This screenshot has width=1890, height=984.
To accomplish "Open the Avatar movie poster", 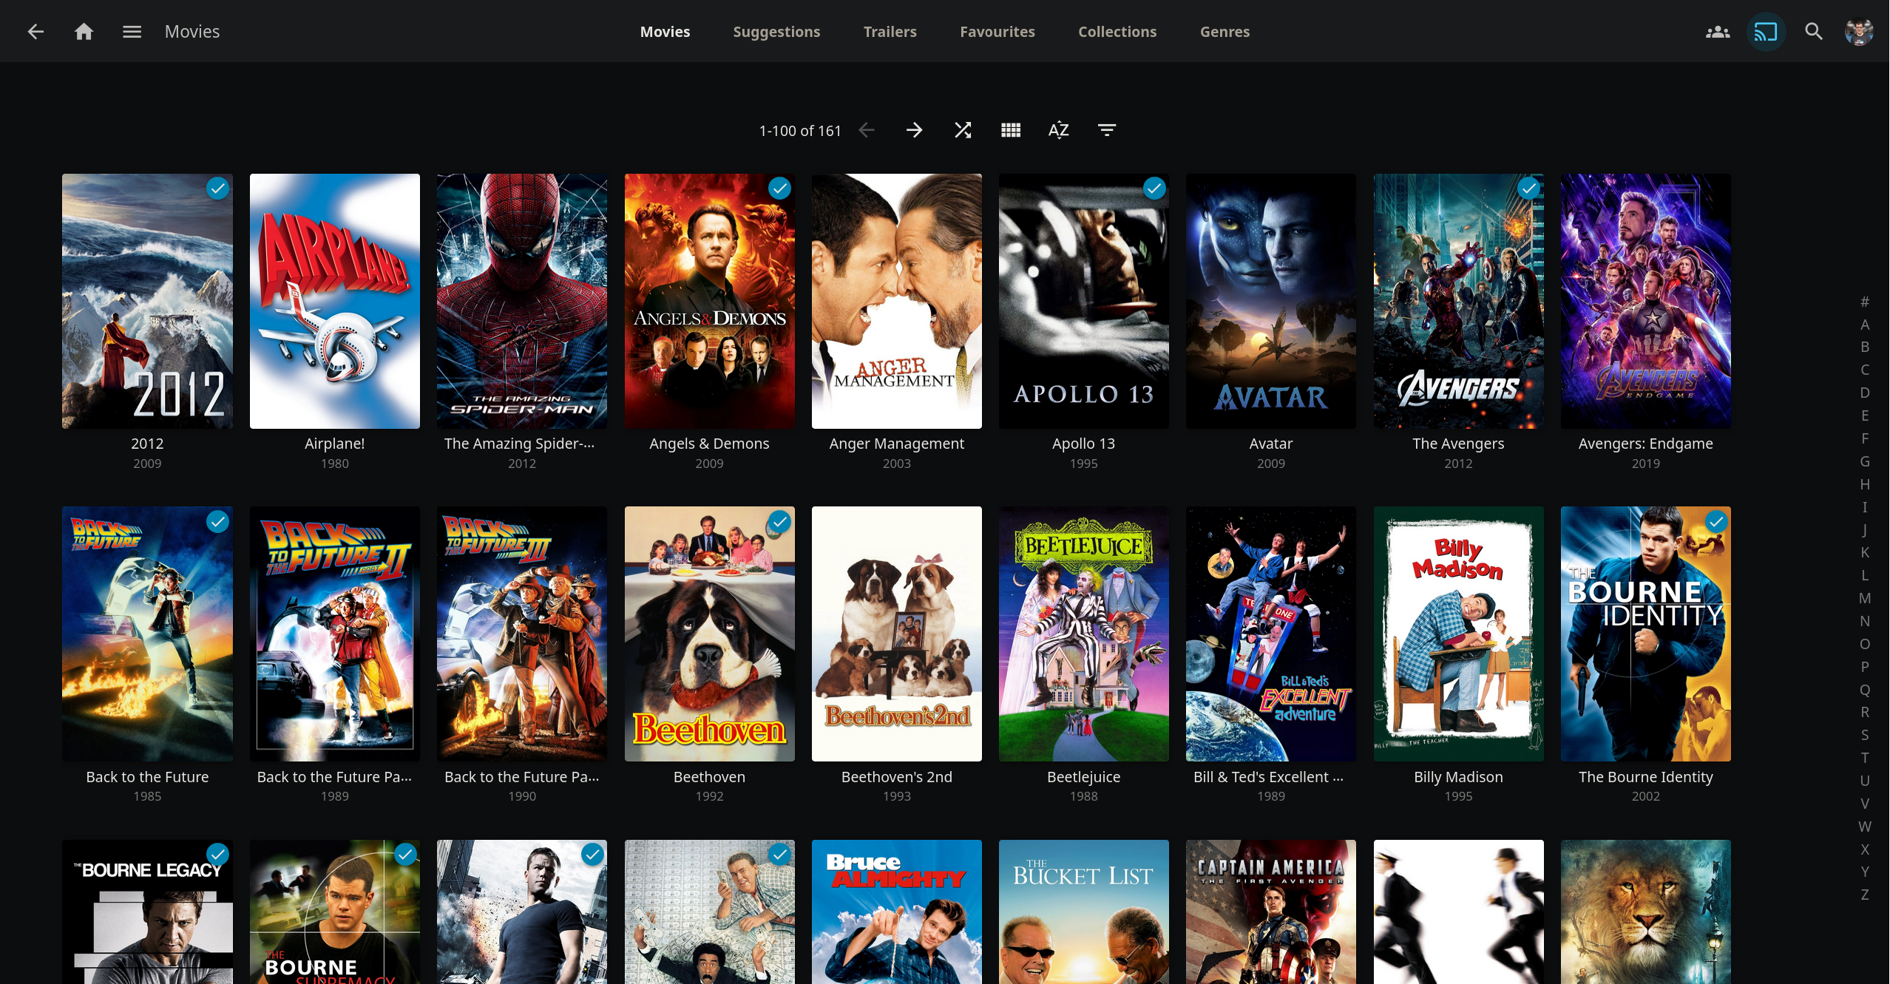I will tap(1270, 301).
